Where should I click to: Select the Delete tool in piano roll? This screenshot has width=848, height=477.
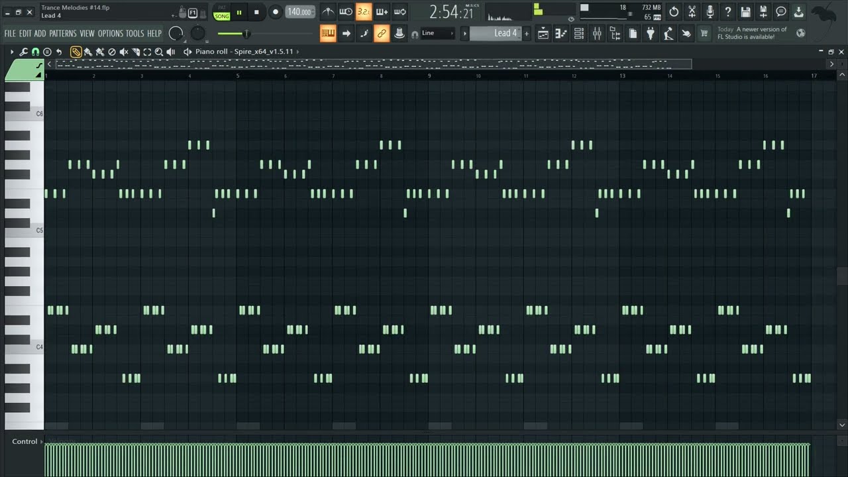point(111,52)
